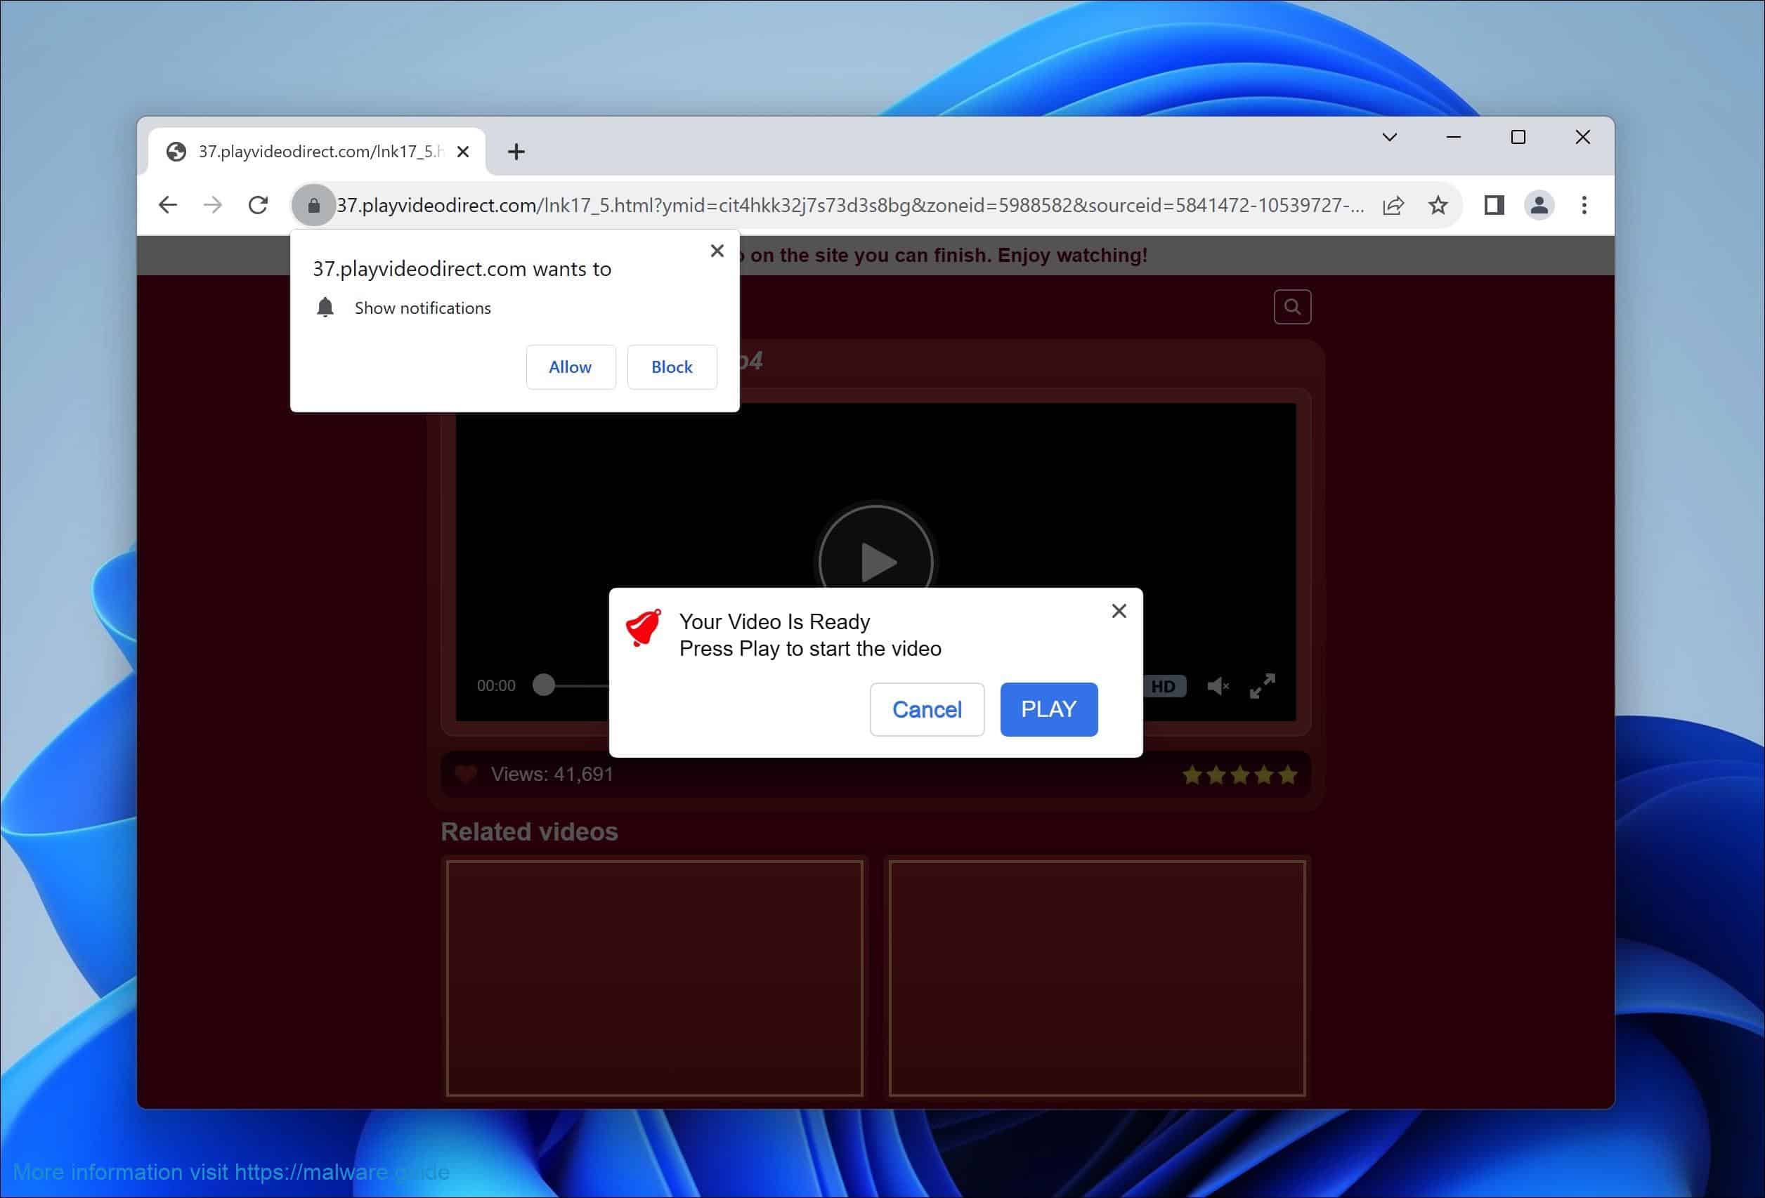Go back with the browser back arrow
The image size is (1765, 1198).
coord(168,205)
